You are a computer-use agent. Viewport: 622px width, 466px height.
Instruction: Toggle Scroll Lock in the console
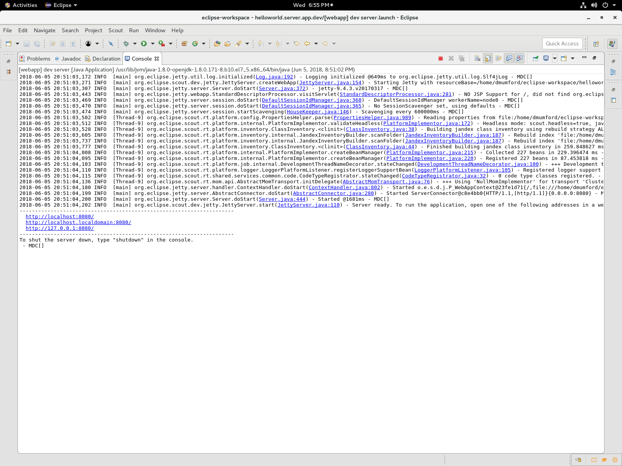(488, 59)
